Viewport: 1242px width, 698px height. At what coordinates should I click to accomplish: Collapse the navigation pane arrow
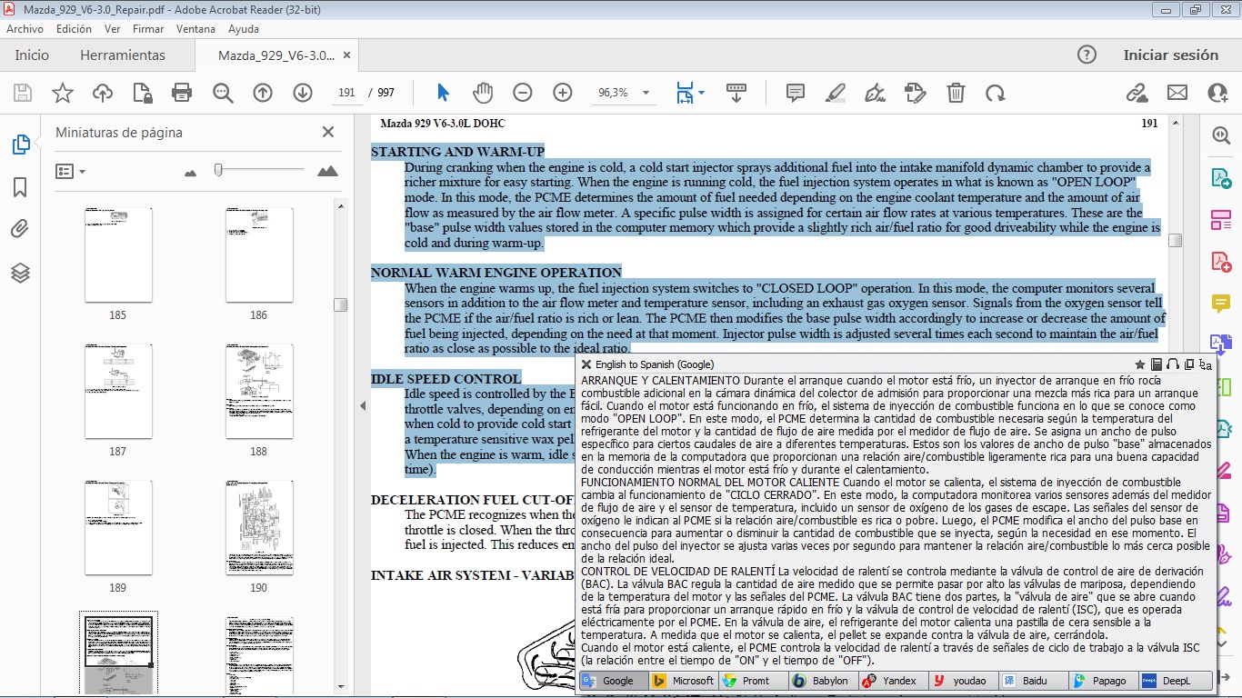tap(363, 406)
